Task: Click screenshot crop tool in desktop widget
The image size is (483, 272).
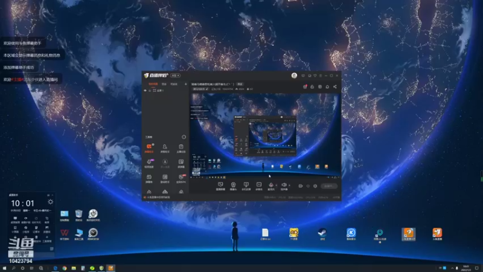Action: 47,219
